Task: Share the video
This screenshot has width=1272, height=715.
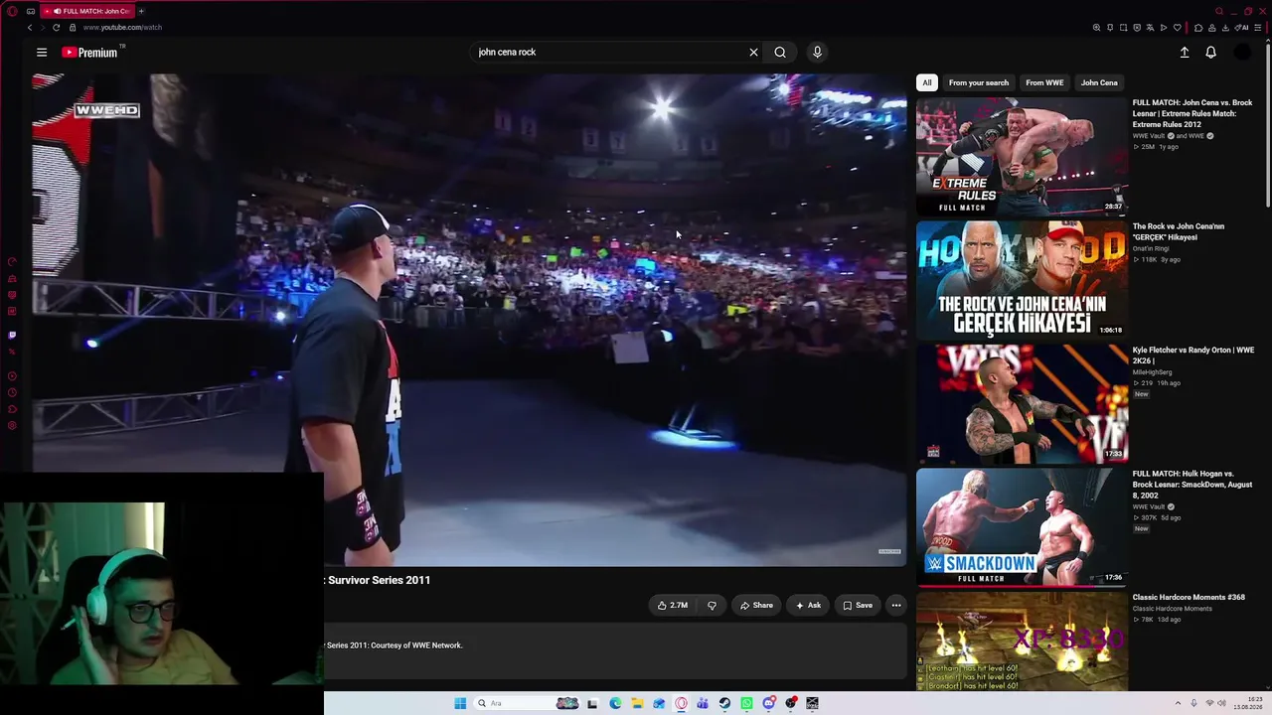Action: coord(756,605)
